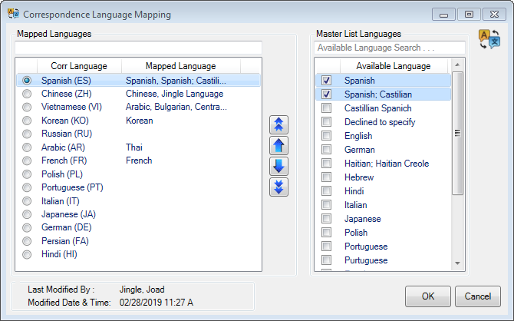
Task: Click the master list scroll down arrow
Action: click(457, 263)
